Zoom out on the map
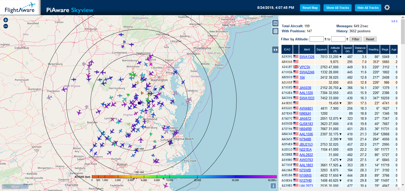 [x=6, y=26]
